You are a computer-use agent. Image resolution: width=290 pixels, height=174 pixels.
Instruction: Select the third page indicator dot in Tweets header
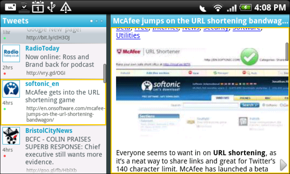tap(101, 21)
